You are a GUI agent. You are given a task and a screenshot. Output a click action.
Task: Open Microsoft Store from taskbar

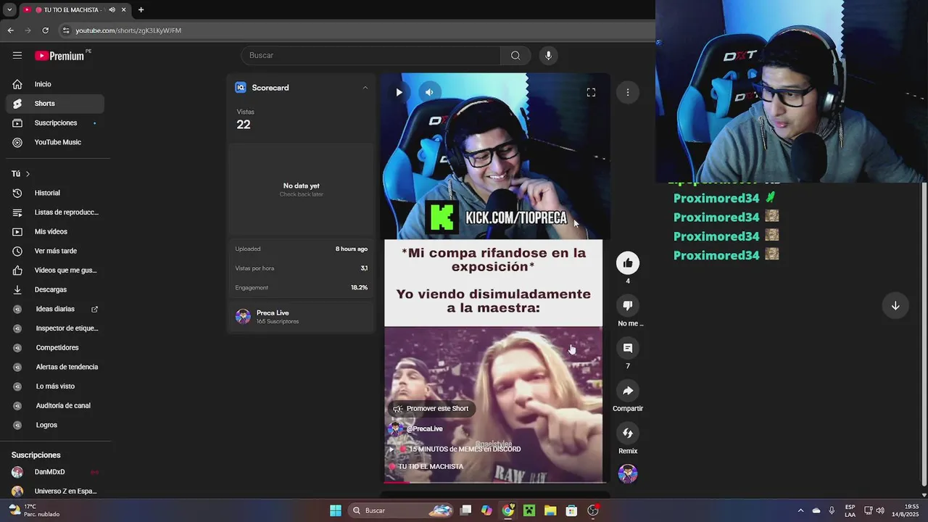click(x=571, y=510)
